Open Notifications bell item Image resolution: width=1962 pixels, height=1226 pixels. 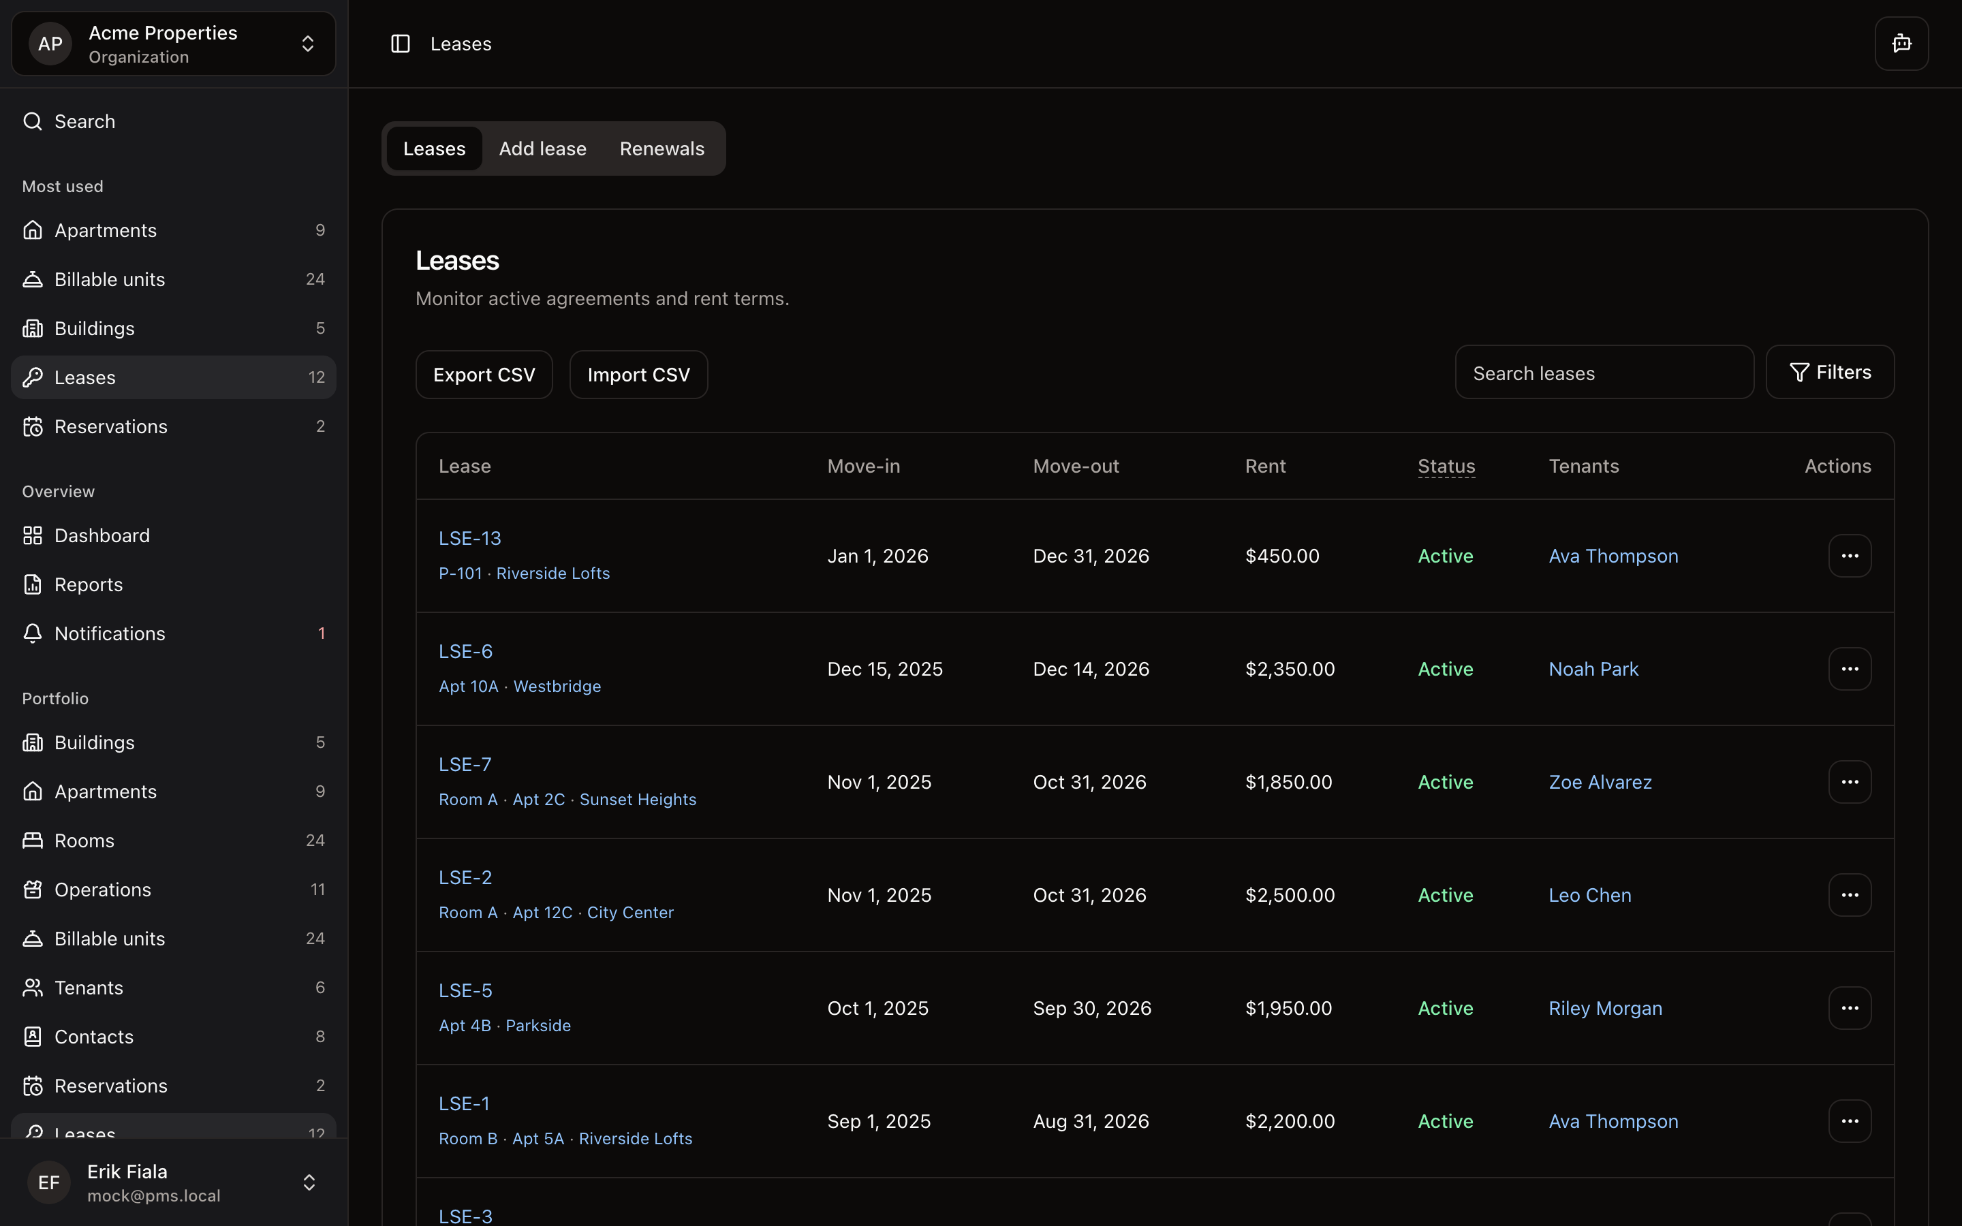(x=110, y=633)
